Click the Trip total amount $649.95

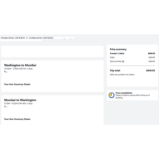click(x=151, y=71)
